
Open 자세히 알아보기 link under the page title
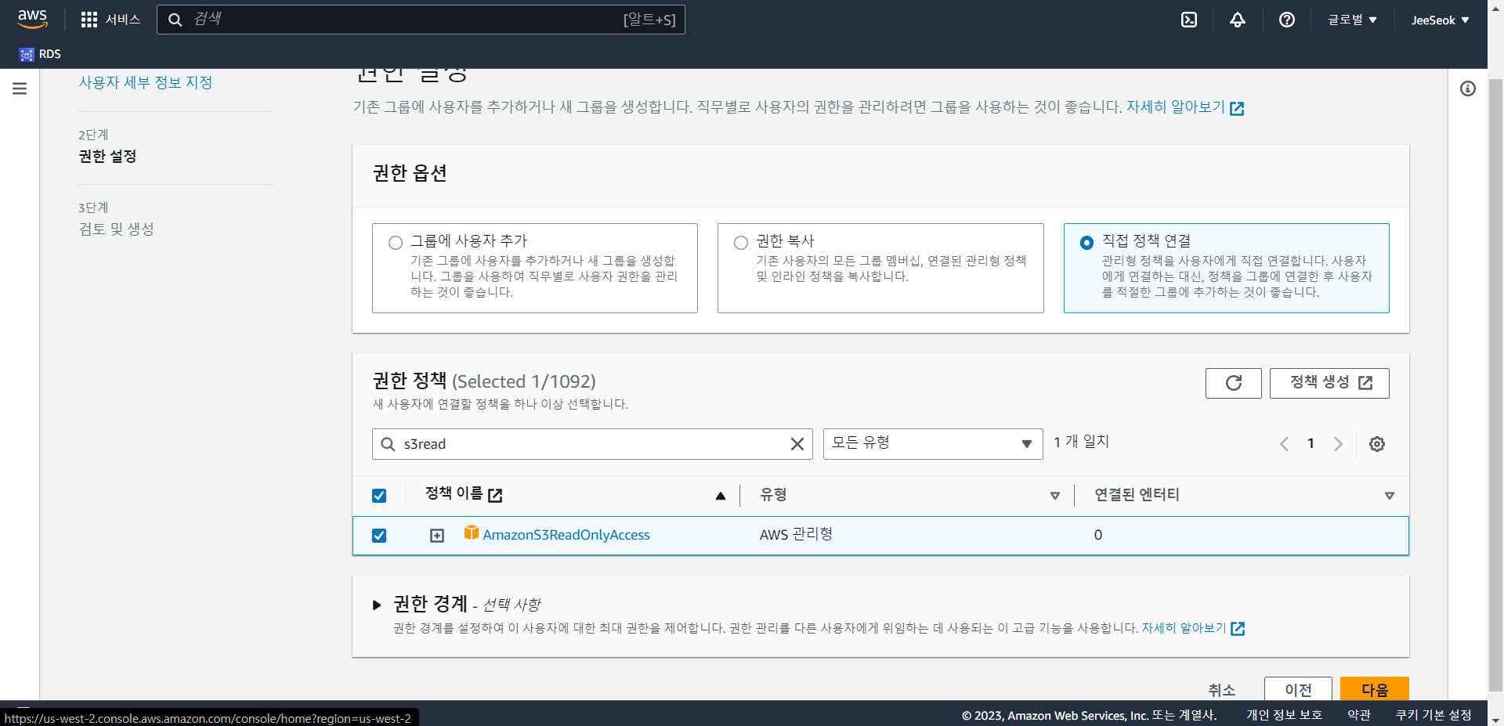(1185, 107)
